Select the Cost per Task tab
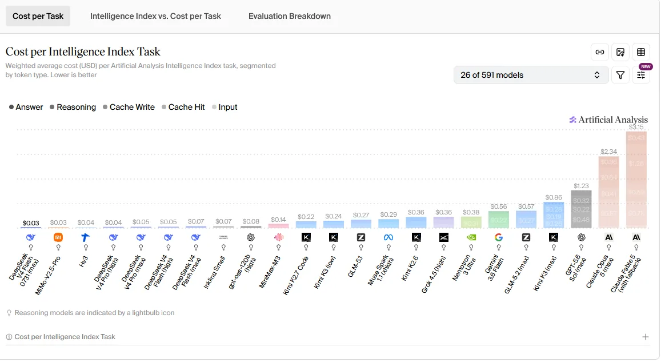 click(x=38, y=16)
